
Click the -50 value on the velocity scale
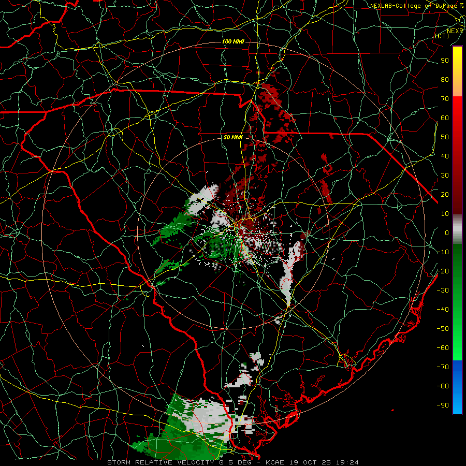pos(443,329)
